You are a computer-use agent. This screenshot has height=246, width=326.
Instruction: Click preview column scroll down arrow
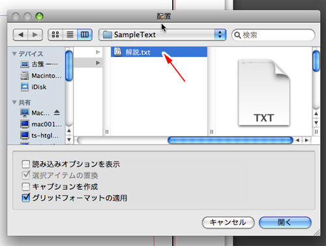pyautogui.click(x=316, y=123)
